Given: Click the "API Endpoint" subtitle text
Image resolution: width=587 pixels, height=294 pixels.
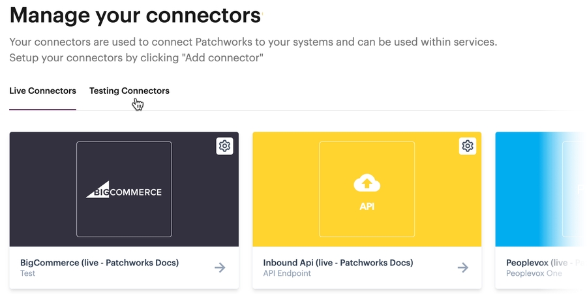Looking at the screenshot, I should point(287,274).
